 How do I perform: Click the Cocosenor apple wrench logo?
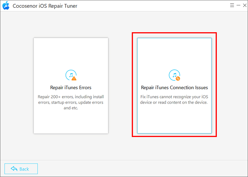pos(6,6)
